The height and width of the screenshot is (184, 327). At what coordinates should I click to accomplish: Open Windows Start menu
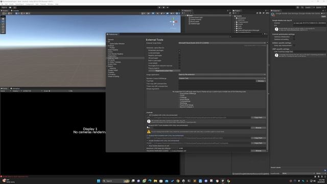[x=99, y=181]
